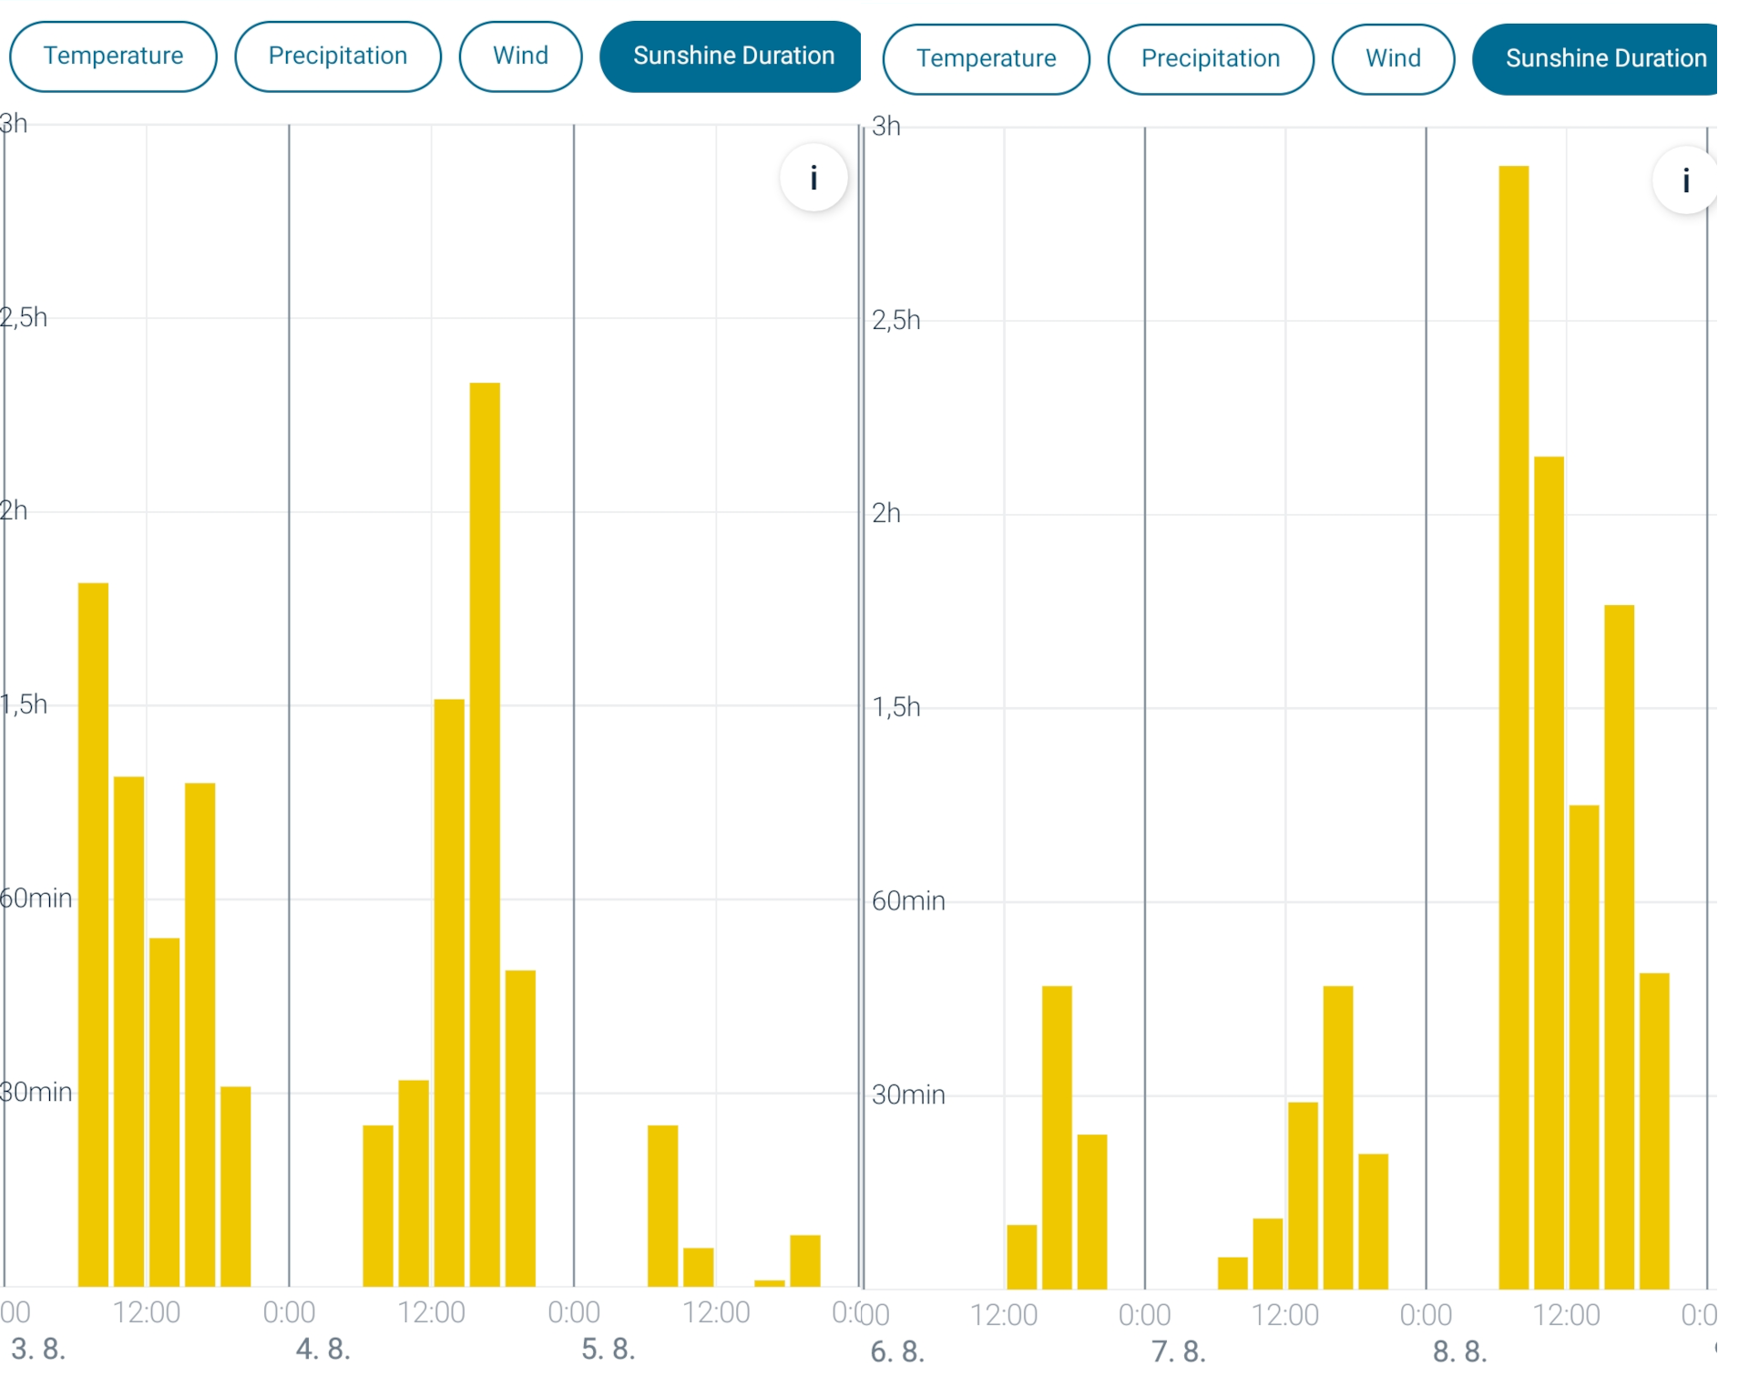Click the right chart info icon

coord(1684,180)
